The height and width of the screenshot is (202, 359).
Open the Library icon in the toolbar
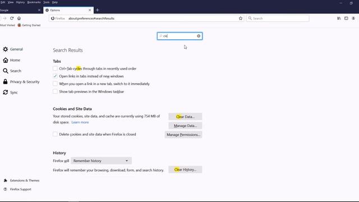click(x=339, y=19)
